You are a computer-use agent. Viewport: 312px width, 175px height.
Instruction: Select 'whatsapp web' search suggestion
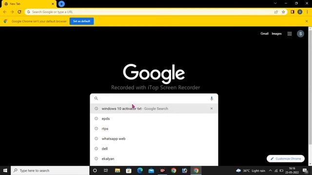coord(154,139)
